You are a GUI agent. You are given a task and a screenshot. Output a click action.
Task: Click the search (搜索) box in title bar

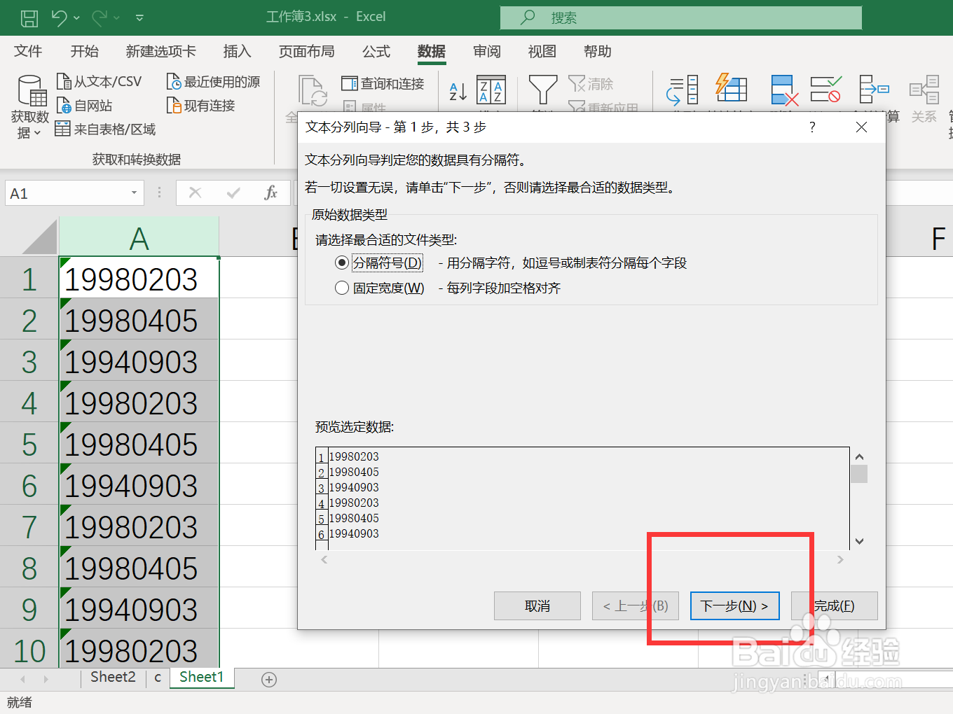tap(681, 17)
